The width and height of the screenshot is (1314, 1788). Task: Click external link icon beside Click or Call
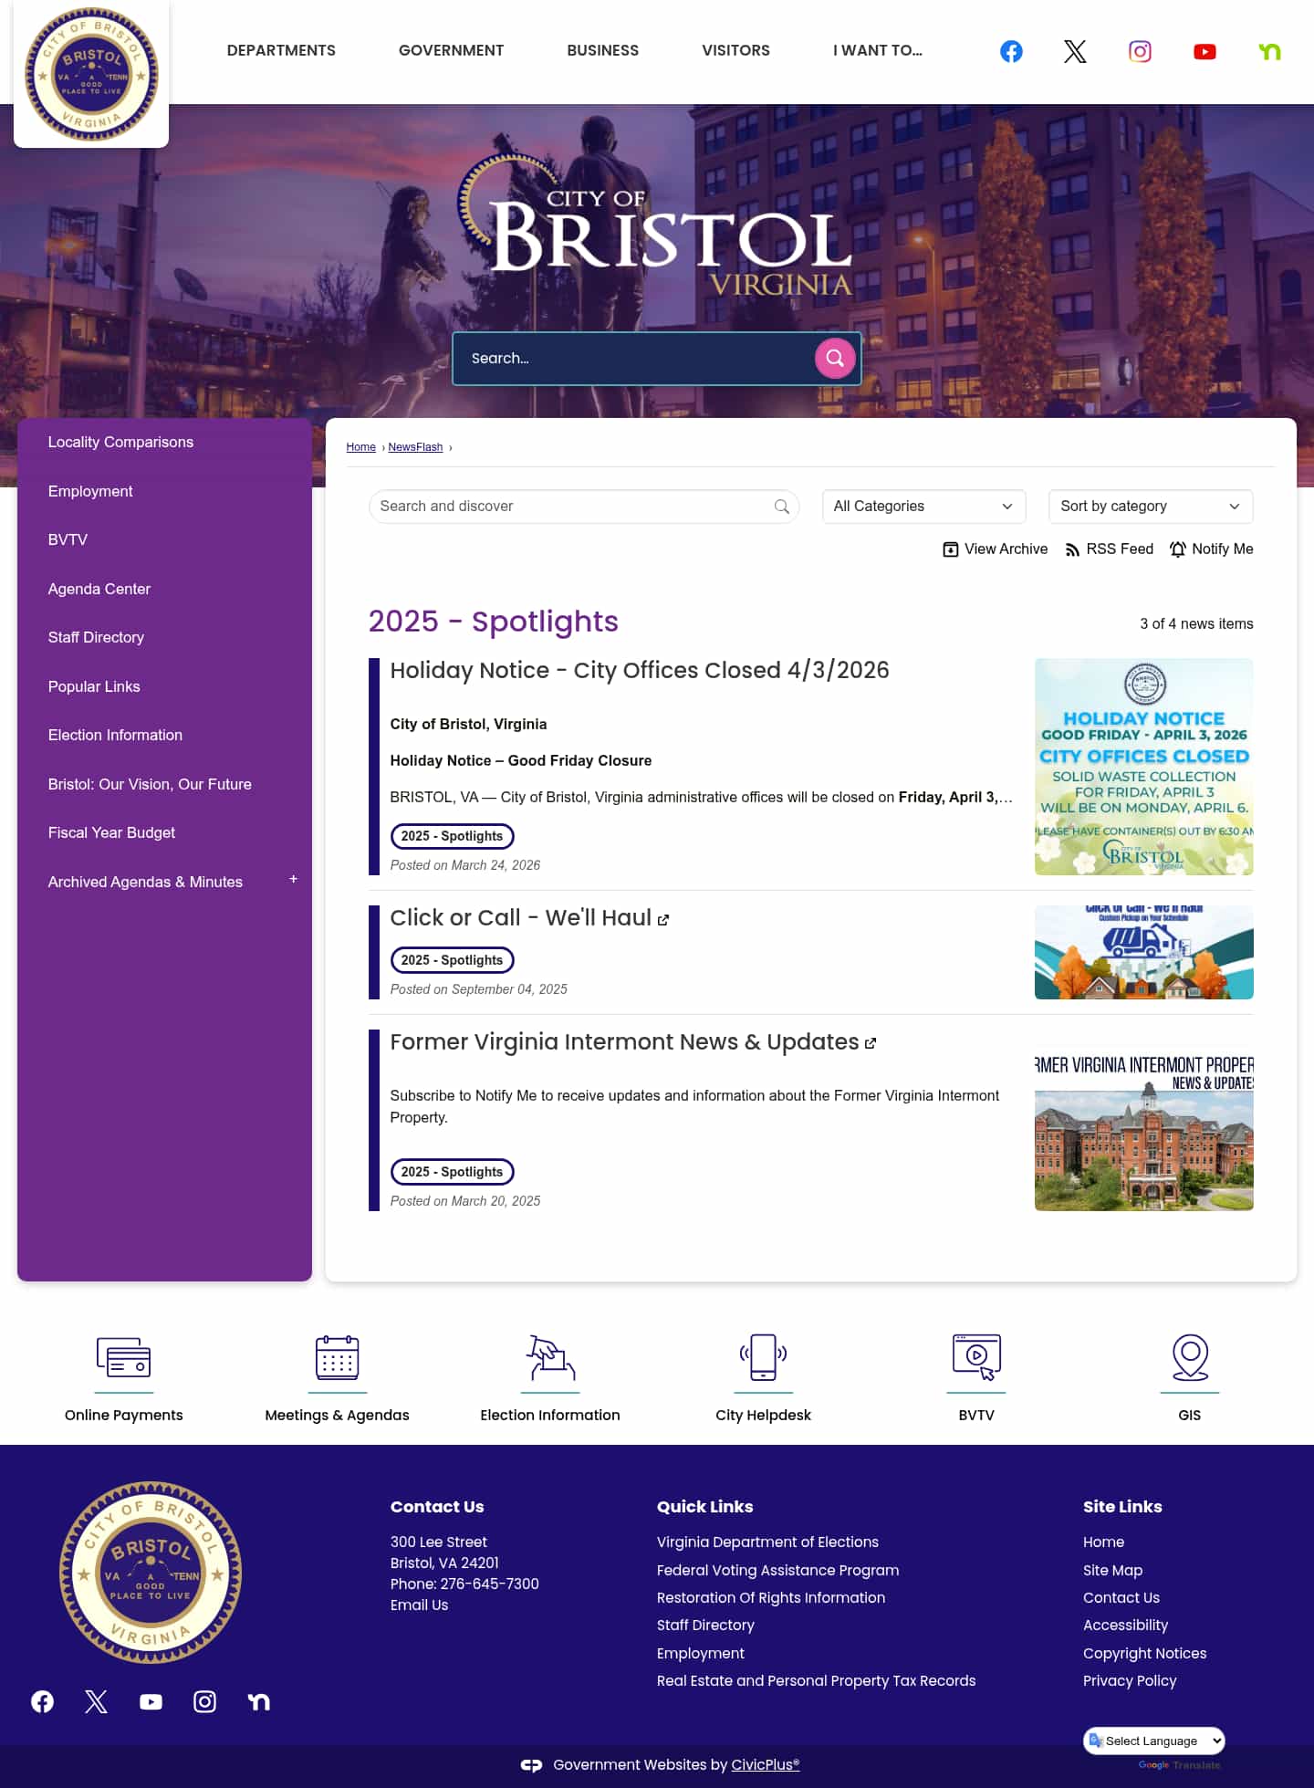coord(663,920)
